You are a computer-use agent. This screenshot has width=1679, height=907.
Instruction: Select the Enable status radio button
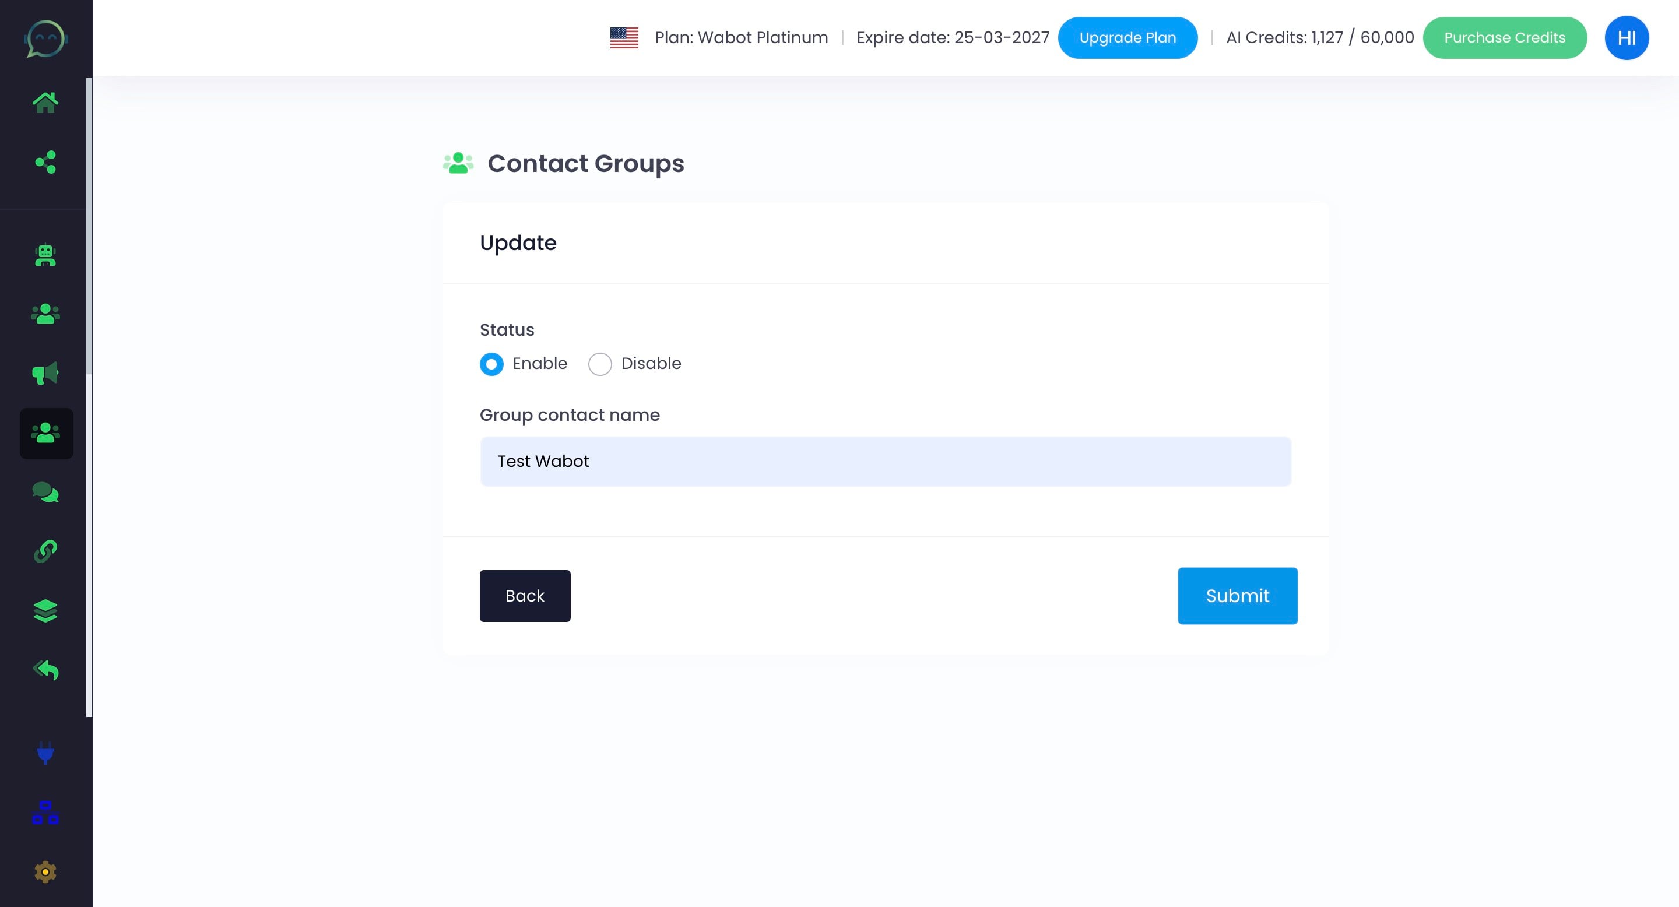pyautogui.click(x=491, y=364)
